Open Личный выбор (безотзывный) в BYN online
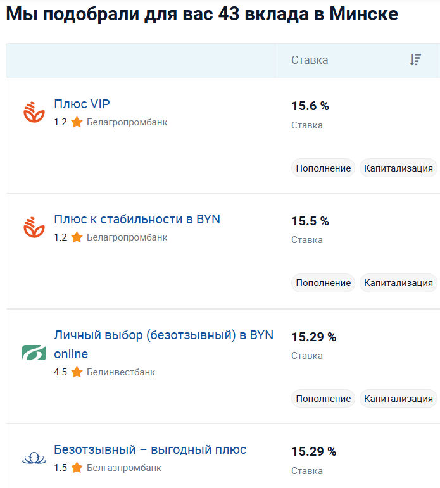 click(163, 344)
